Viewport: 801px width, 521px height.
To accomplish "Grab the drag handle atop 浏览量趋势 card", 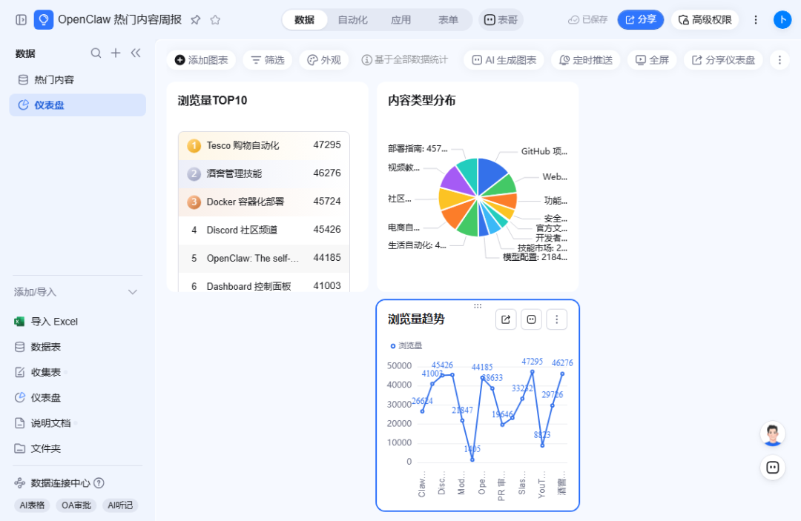I will click(x=478, y=306).
